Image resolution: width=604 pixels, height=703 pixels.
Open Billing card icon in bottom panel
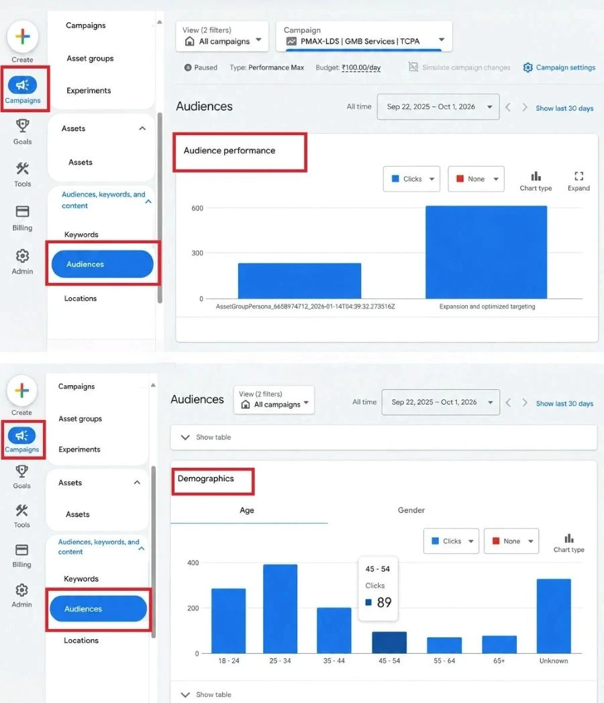(21, 550)
